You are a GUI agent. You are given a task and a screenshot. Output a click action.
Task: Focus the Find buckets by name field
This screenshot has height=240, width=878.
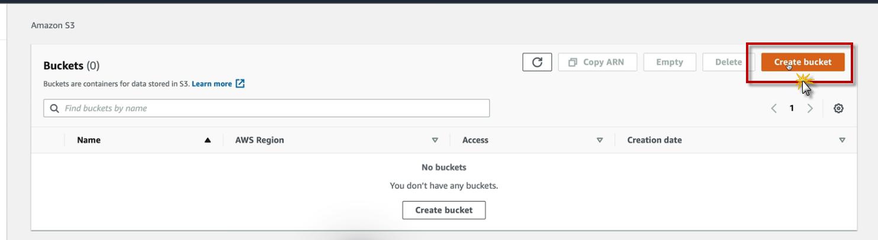[x=272, y=109]
